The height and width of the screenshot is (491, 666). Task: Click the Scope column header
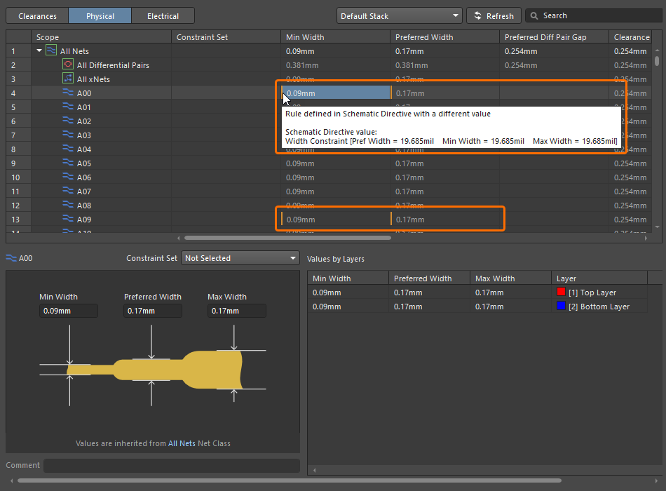(101, 37)
